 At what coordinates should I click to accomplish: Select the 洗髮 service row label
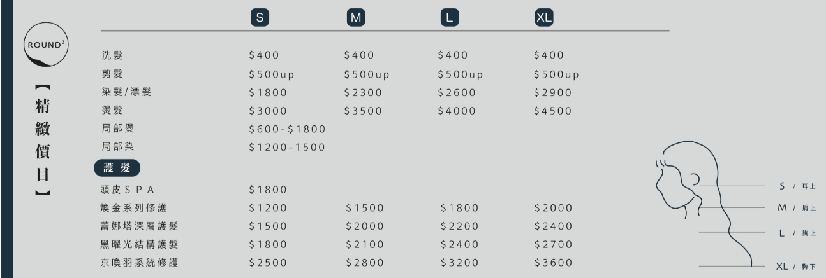click(x=112, y=55)
